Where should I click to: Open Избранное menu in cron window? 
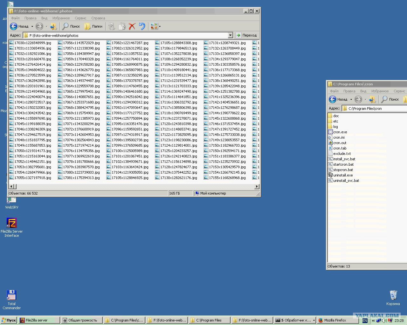(x=380, y=91)
